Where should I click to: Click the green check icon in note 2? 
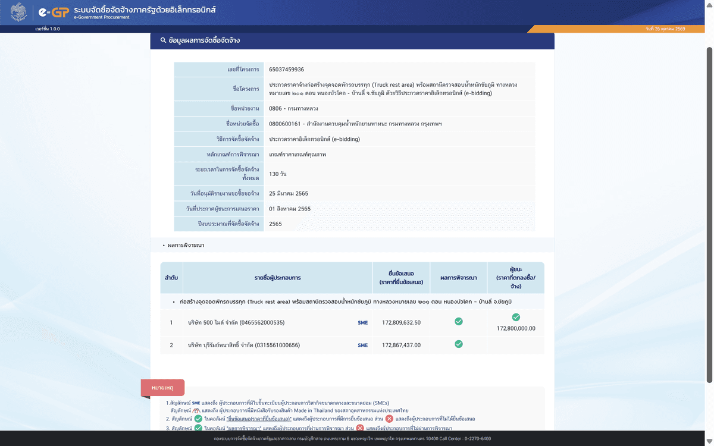pos(199,419)
